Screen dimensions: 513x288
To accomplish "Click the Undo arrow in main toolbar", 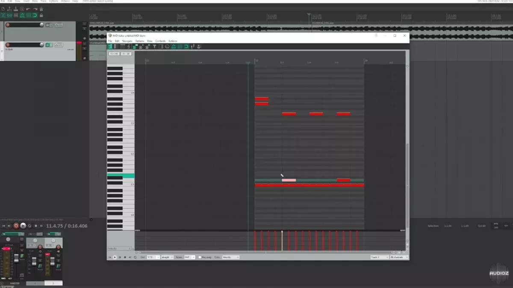I will point(28,9).
